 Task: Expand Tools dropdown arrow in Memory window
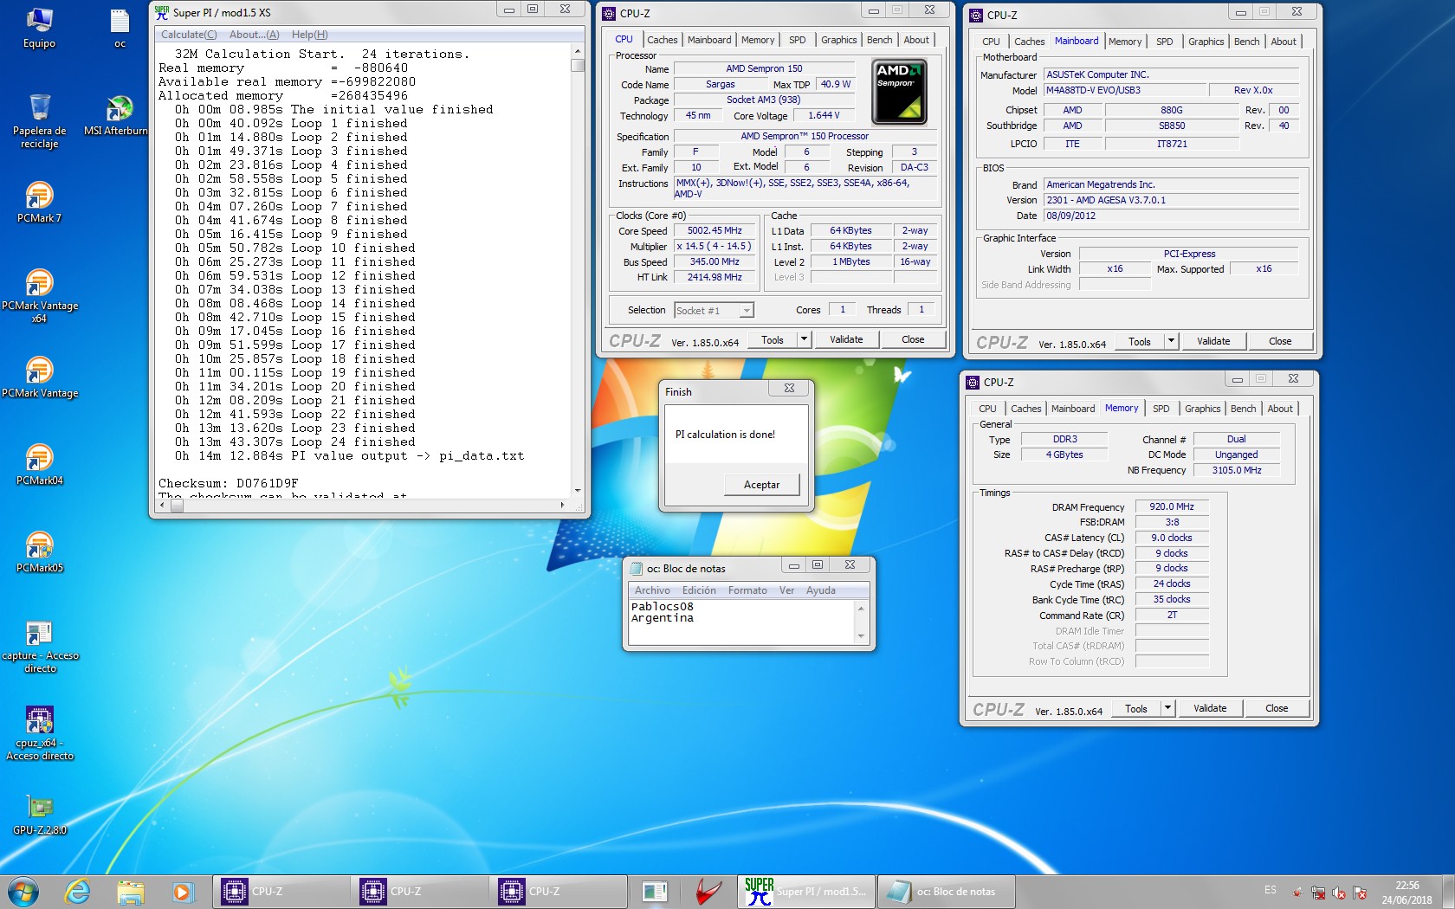click(x=1167, y=708)
